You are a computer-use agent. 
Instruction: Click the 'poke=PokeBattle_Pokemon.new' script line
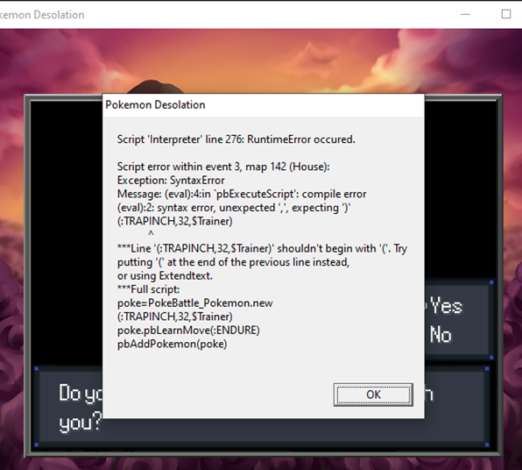pos(194,303)
